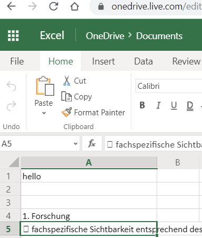Activate the Format Painter brush

66,112
